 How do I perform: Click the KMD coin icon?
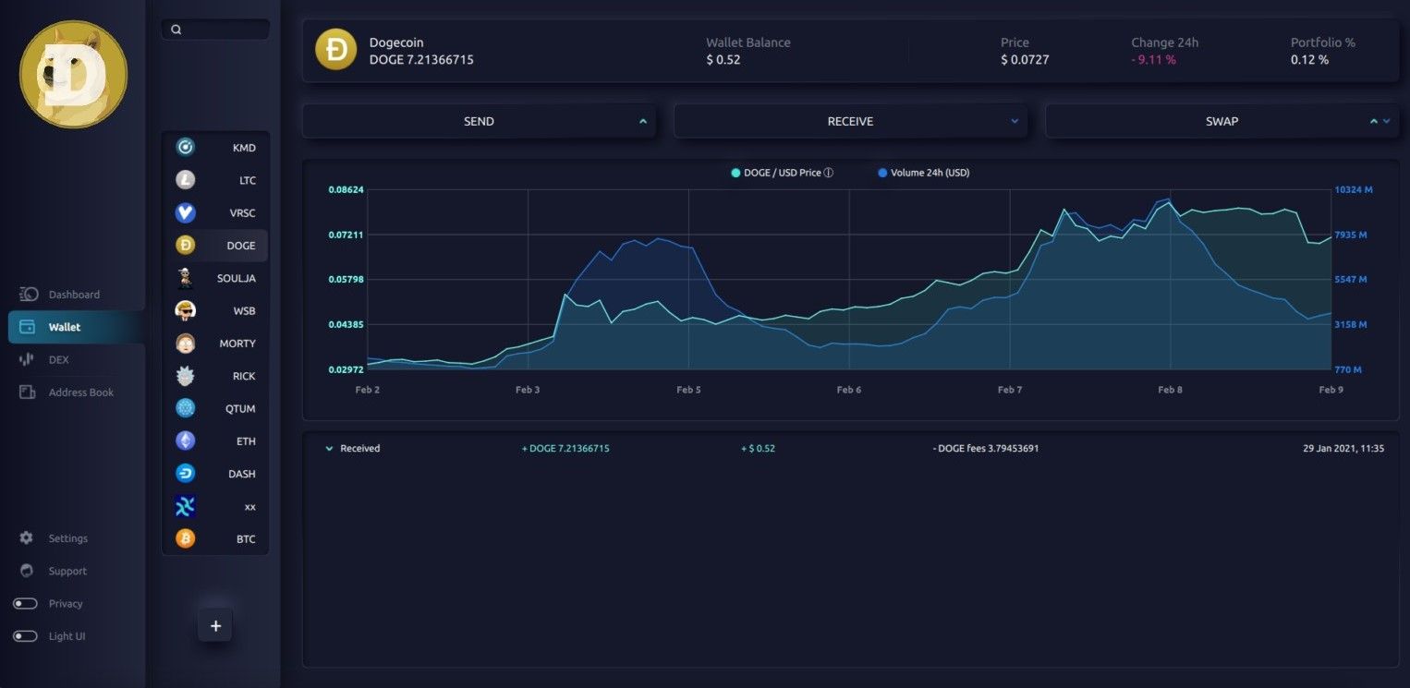click(186, 147)
